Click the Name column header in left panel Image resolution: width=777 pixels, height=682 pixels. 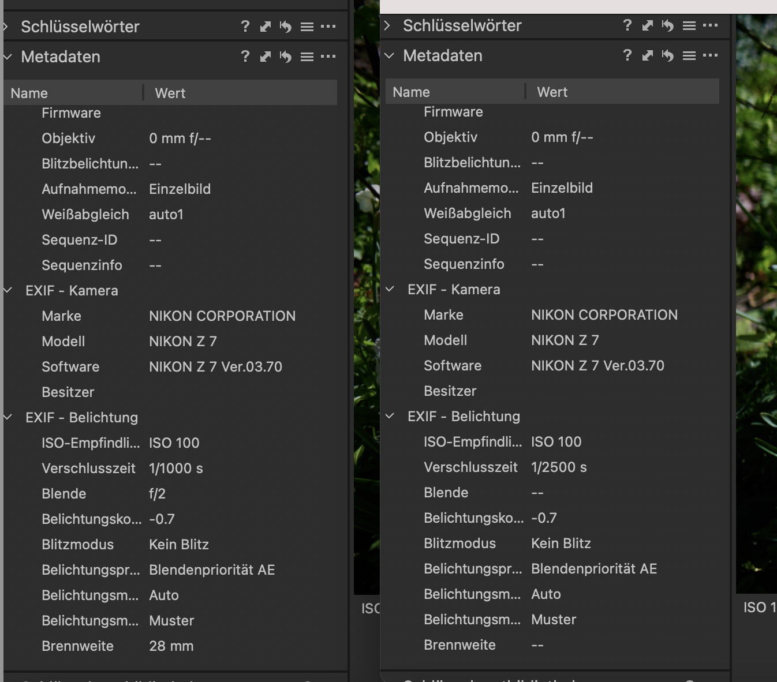(29, 93)
